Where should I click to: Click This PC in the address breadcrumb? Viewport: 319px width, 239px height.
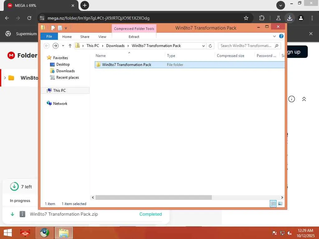[x=93, y=46]
